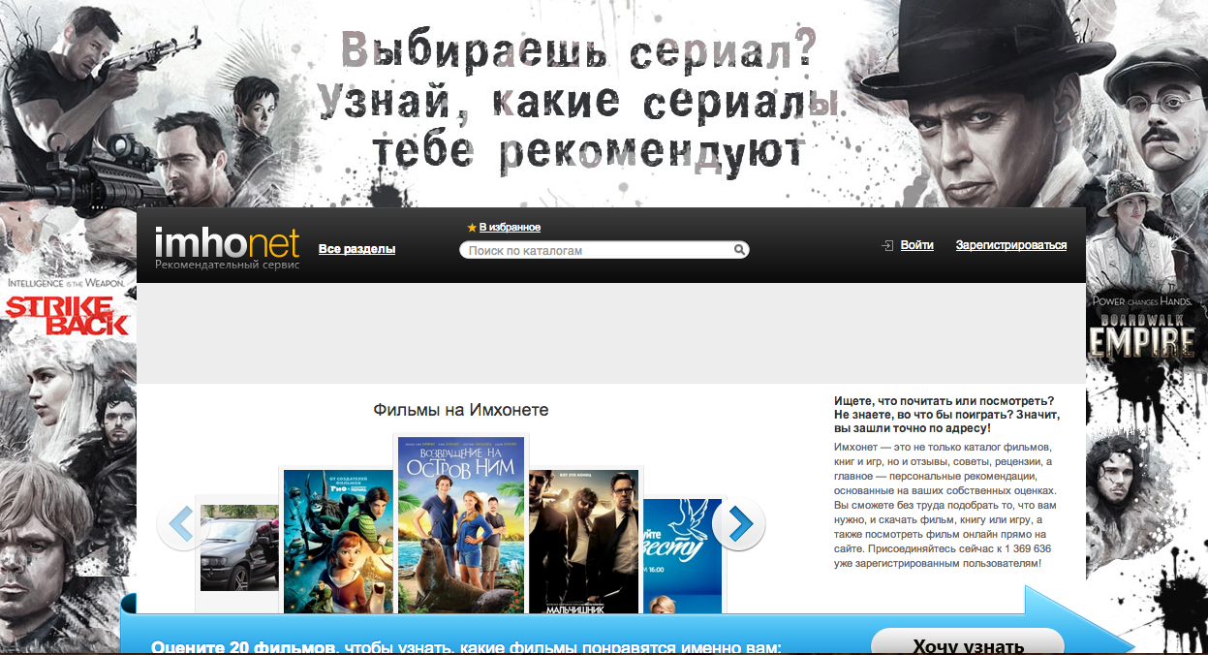Click Войти link
This screenshot has height=655, width=1208.
pos(917,245)
